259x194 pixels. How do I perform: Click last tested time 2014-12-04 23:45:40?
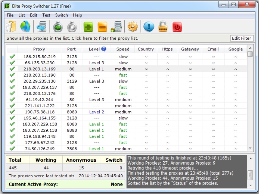point(101,176)
